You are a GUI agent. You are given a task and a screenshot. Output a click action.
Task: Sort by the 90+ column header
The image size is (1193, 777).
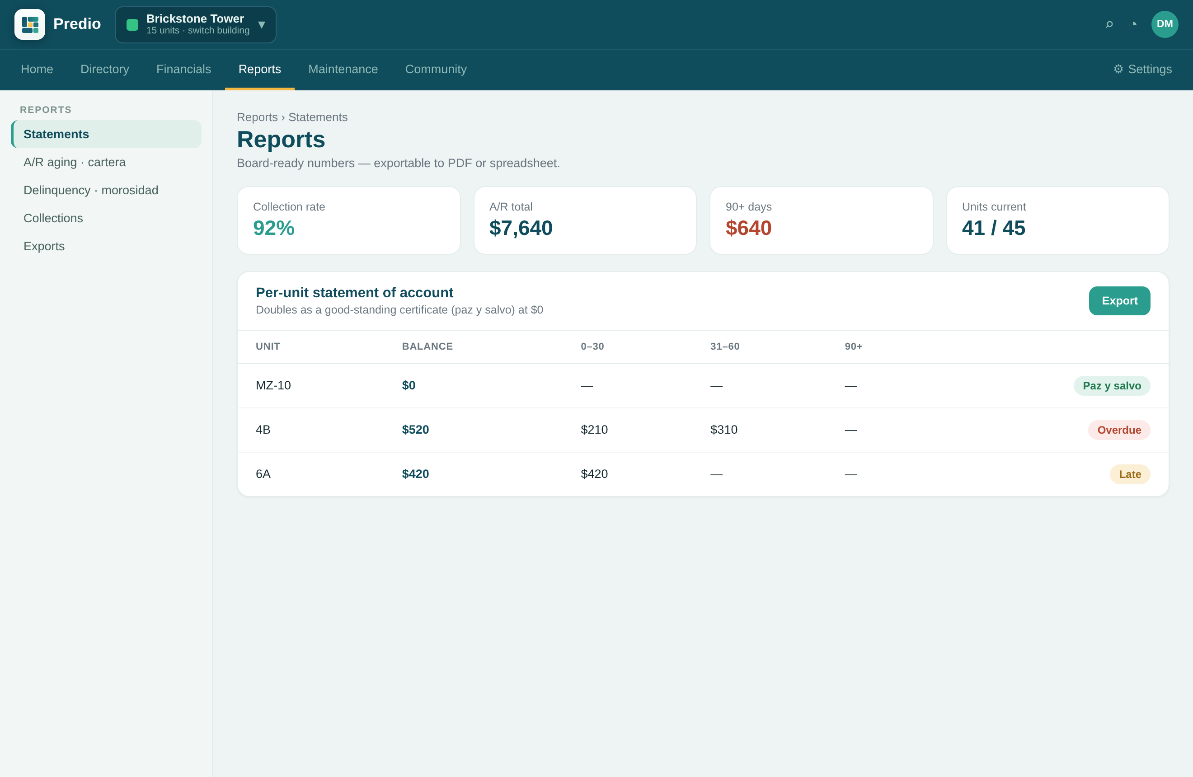click(x=853, y=346)
